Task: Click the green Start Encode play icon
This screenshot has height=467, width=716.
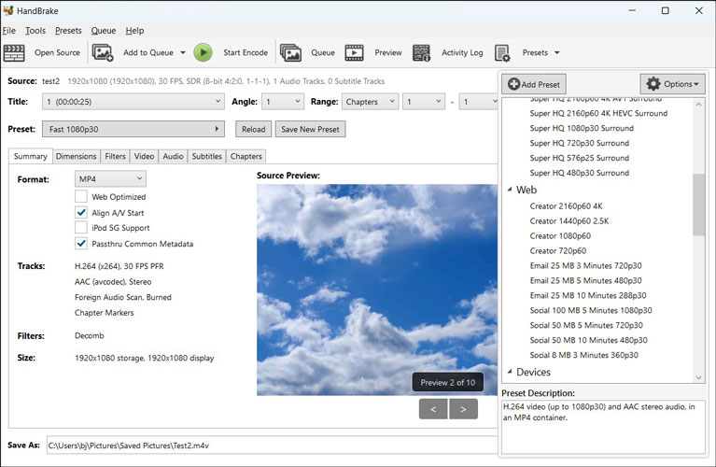Action: click(204, 52)
